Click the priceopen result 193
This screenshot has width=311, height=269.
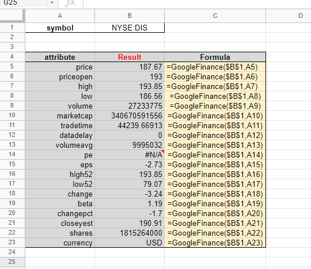click(130, 77)
